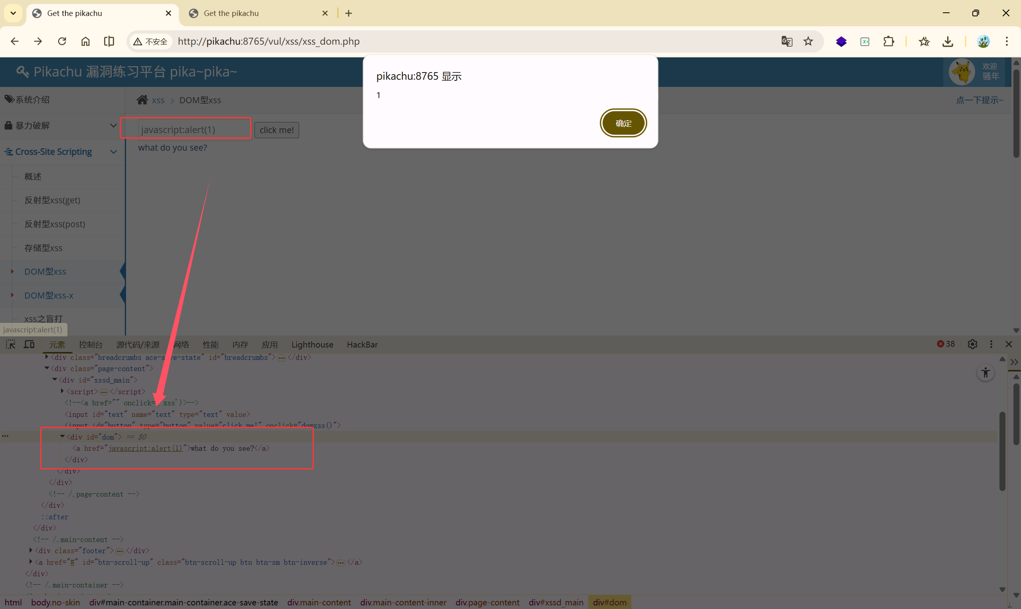Image resolution: width=1021 pixels, height=609 pixels.
Task: Click the div#xssd_main breadcrumb item
Action: (556, 602)
